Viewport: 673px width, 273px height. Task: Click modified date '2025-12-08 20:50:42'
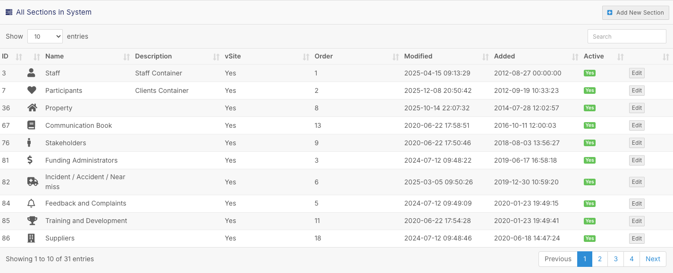coord(438,91)
